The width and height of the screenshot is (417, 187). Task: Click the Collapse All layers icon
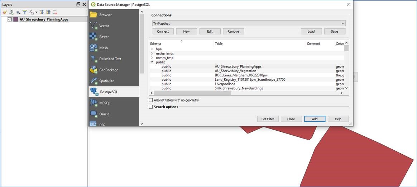[48, 12]
